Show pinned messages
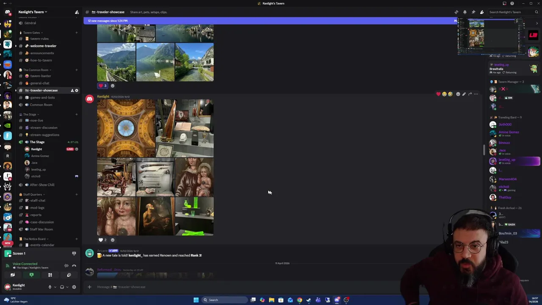542x305 pixels. [x=473, y=12]
